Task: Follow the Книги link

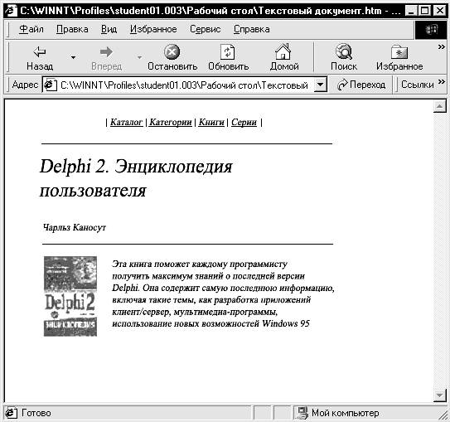Action: (x=211, y=123)
